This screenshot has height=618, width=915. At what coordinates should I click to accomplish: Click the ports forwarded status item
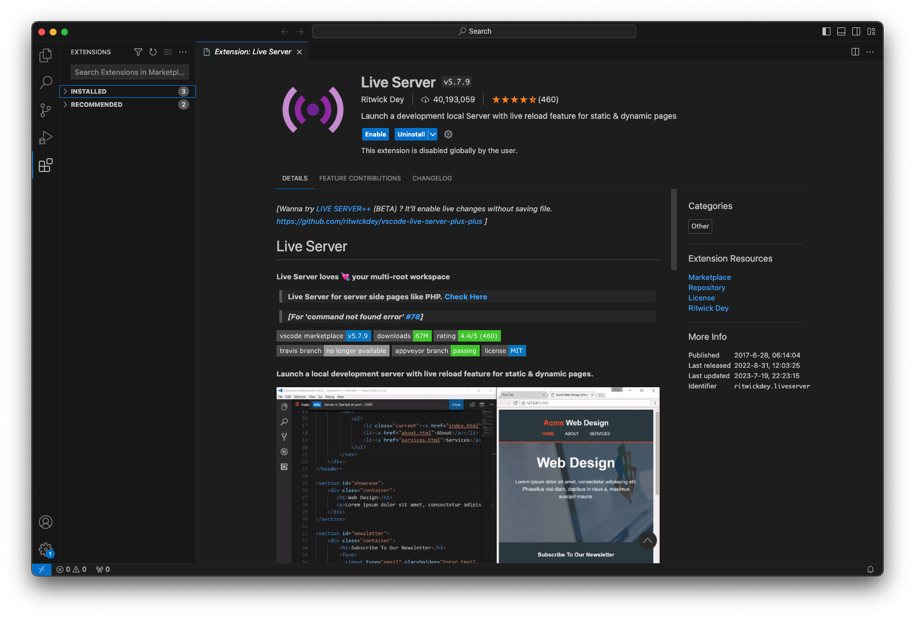pyautogui.click(x=103, y=569)
